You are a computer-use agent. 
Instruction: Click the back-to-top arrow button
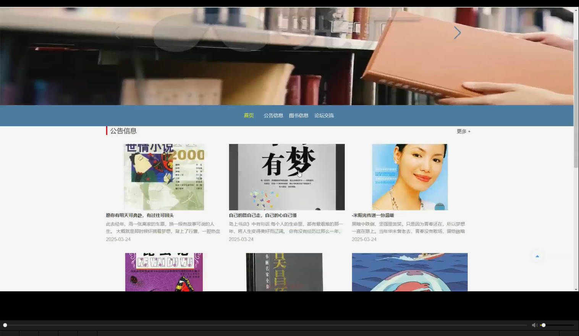click(537, 256)
